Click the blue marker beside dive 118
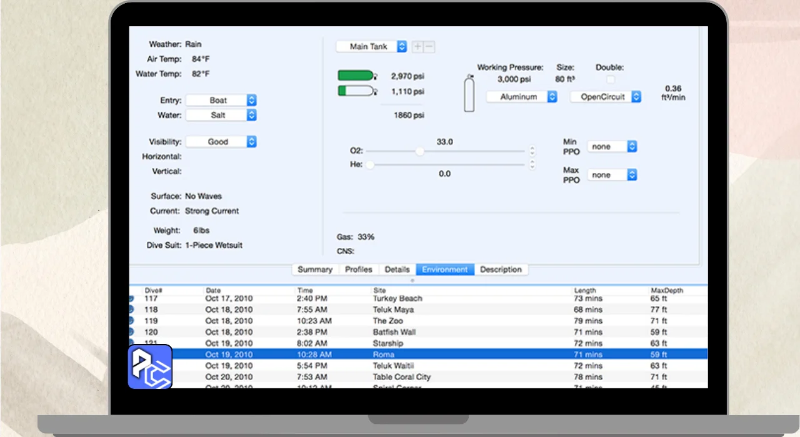800x437 pixels. (x=131, y=310)
